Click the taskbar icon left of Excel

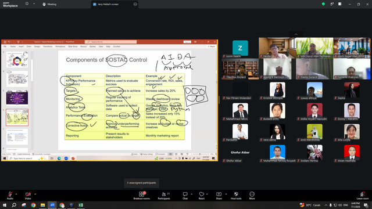[71, 205]
